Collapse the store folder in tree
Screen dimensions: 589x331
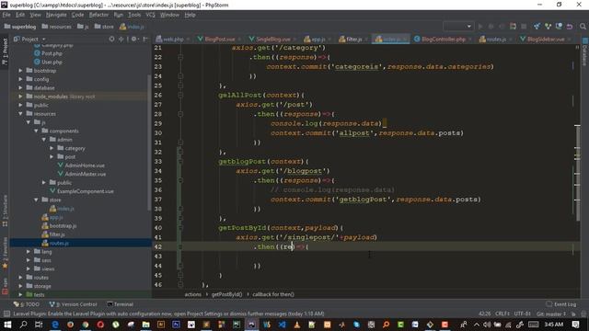(36, 200)
